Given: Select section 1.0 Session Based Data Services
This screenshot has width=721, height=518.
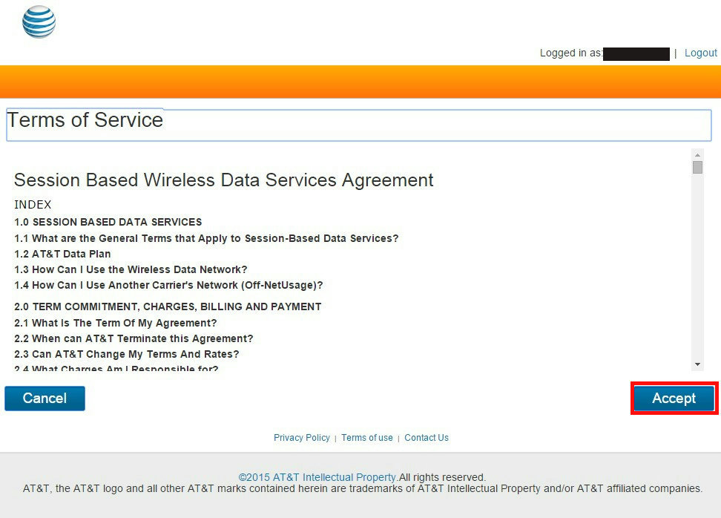Looking at the screenshot, I should coord(108,222).
